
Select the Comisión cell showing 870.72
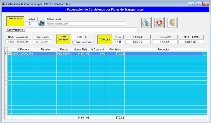[x=116, y=54]
